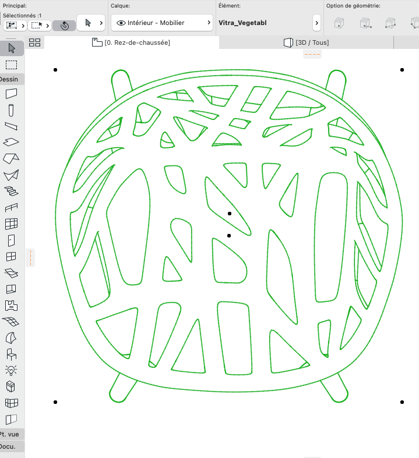Collapse the Dessin toolbox group
Screen dimensions: 419x458
click(11, 79)
